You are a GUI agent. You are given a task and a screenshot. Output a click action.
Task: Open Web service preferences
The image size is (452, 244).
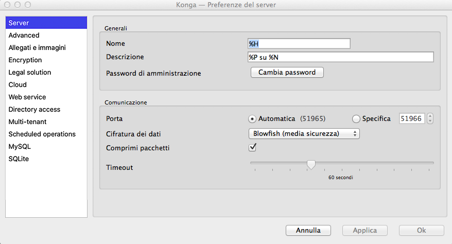(27, 97)
